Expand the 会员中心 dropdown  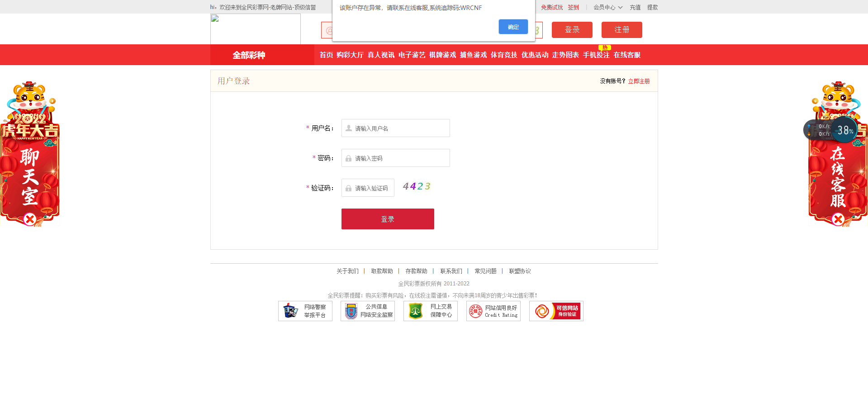pyautogui.click(x=608, y=7)
